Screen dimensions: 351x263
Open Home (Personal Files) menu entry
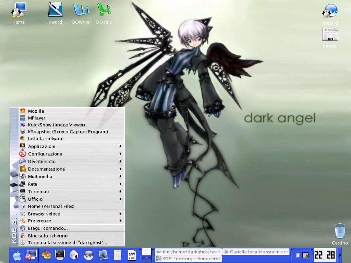72,206
